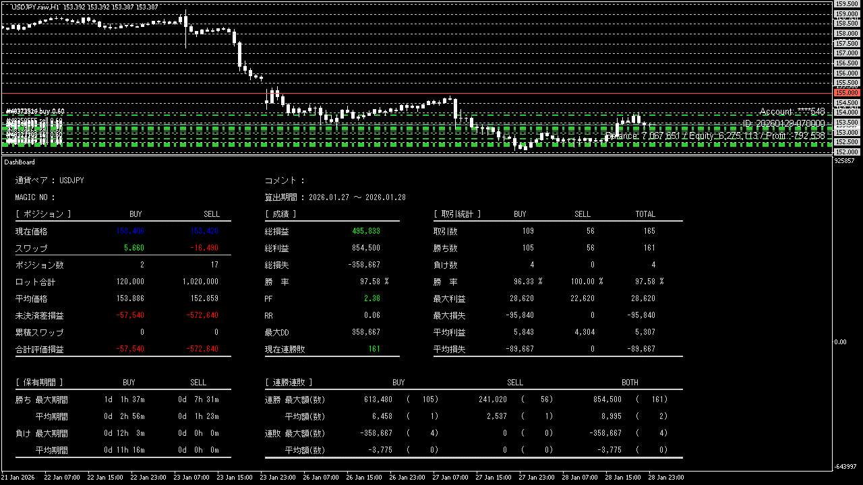This screenshot has height=485, width=863.
Task: Click the MAGIC NO label
Action: click(35, 197)
